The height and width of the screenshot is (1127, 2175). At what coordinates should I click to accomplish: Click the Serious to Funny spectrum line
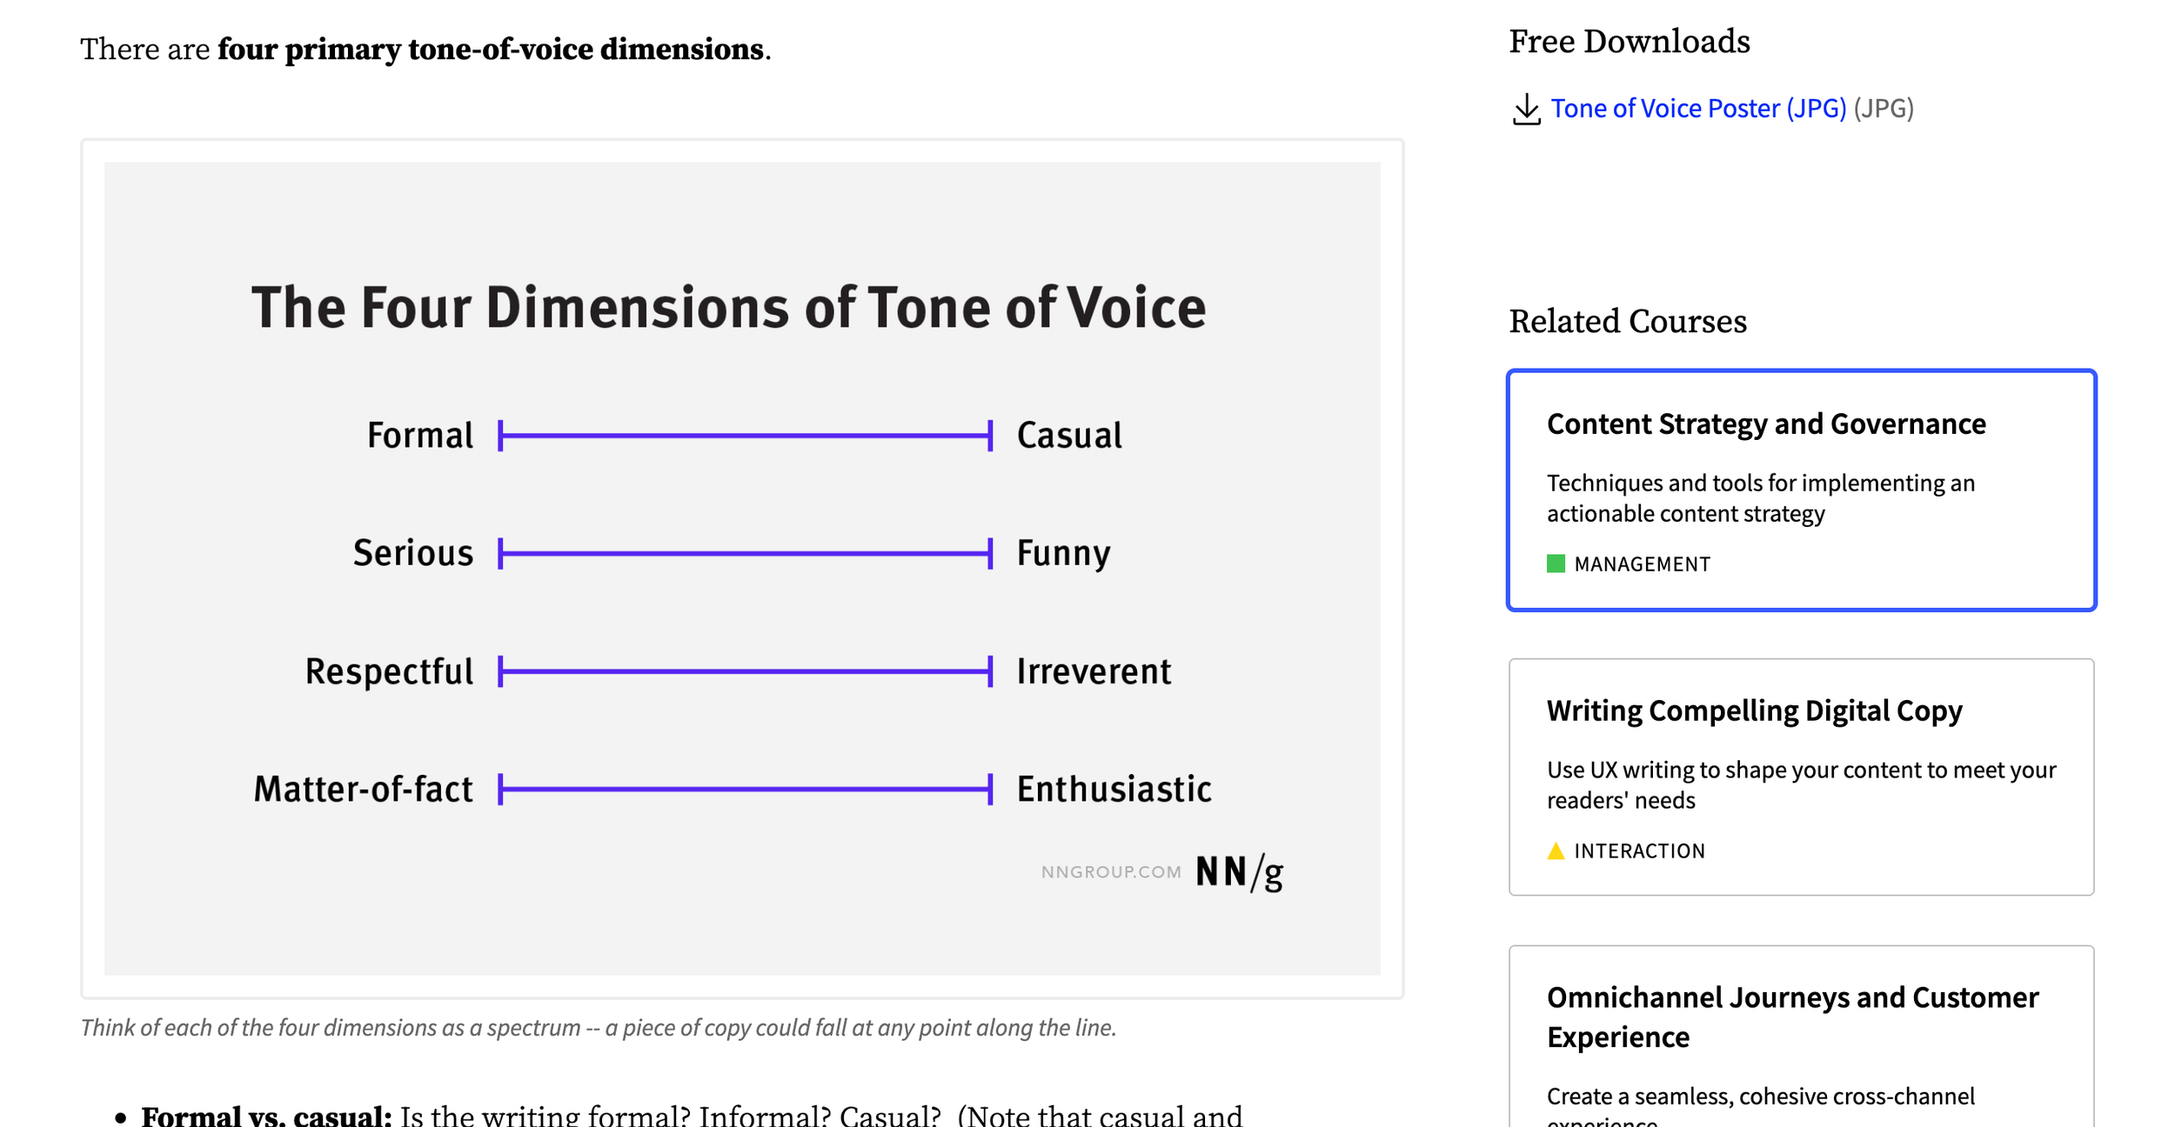(x=745, y=553)
